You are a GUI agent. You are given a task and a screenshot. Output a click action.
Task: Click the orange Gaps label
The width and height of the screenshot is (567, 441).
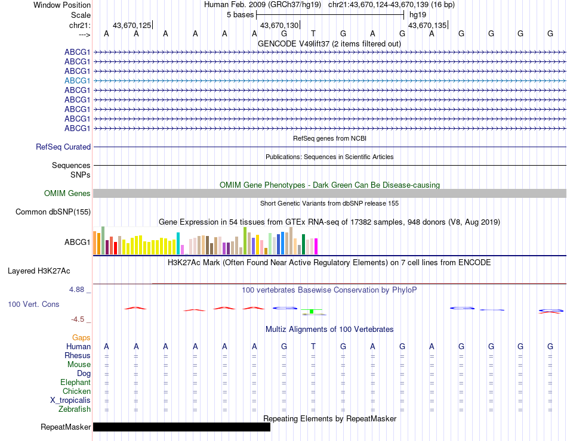(81, 337)
